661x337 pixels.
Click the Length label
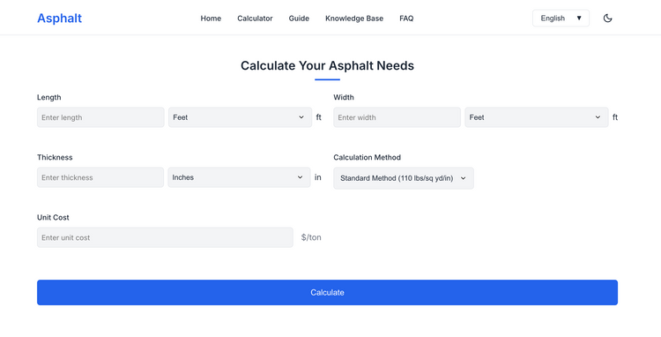pyautogui.click(x=48, y=97)
